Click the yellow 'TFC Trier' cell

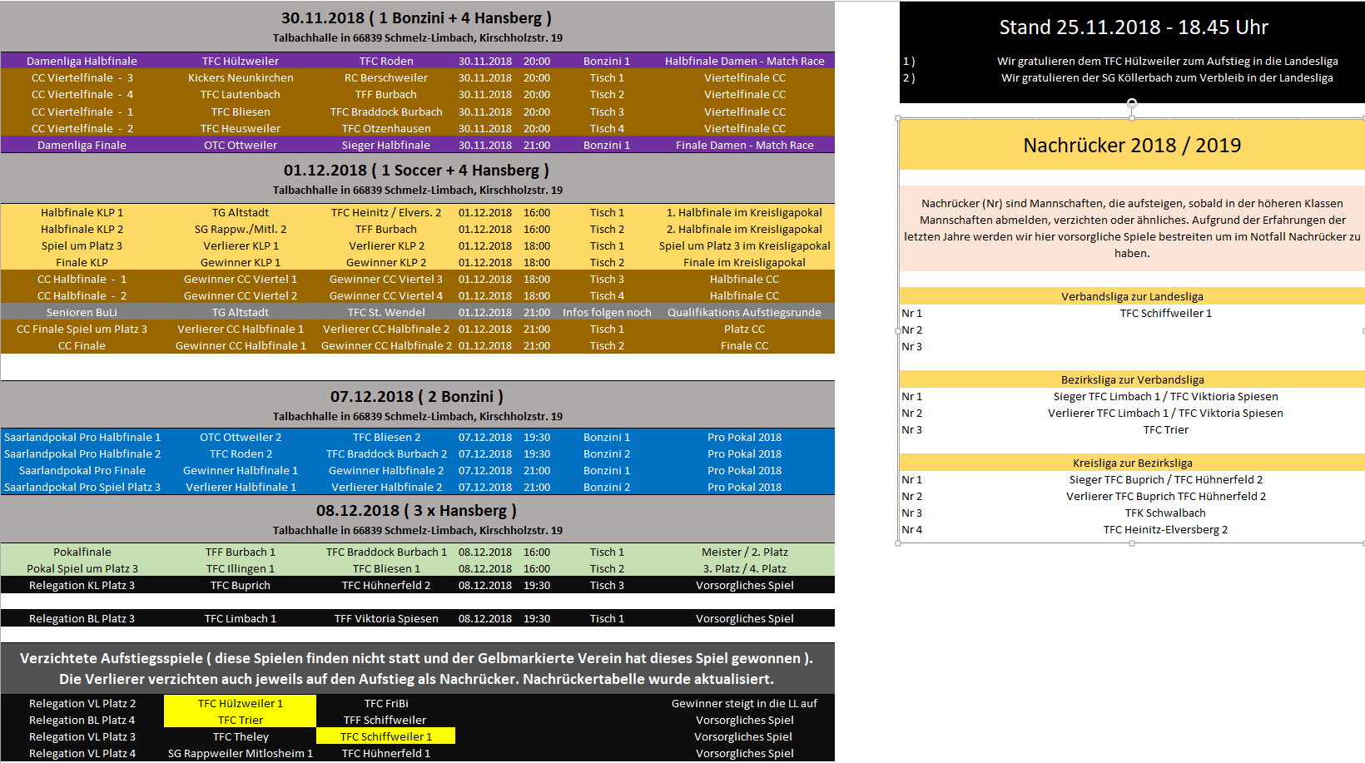(x=240, y=720)
